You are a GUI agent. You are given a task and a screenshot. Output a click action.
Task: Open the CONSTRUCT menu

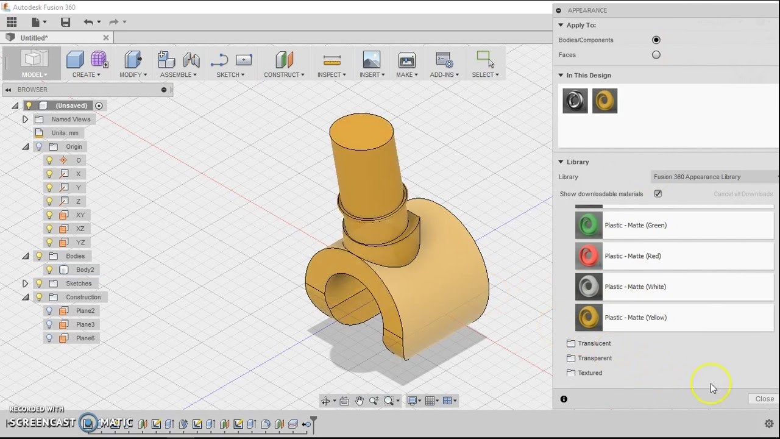click(284, 75)
